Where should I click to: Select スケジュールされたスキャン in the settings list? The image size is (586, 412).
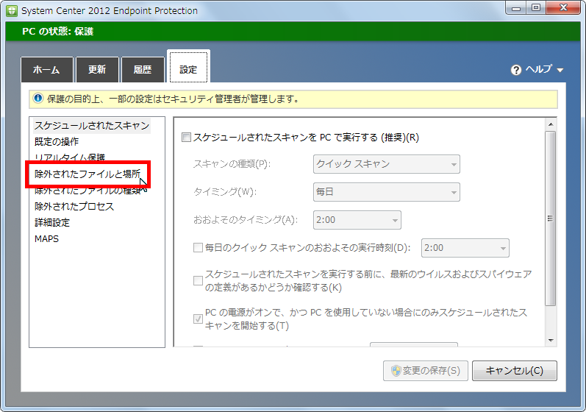pyautogui.click(x=92, y=126)
